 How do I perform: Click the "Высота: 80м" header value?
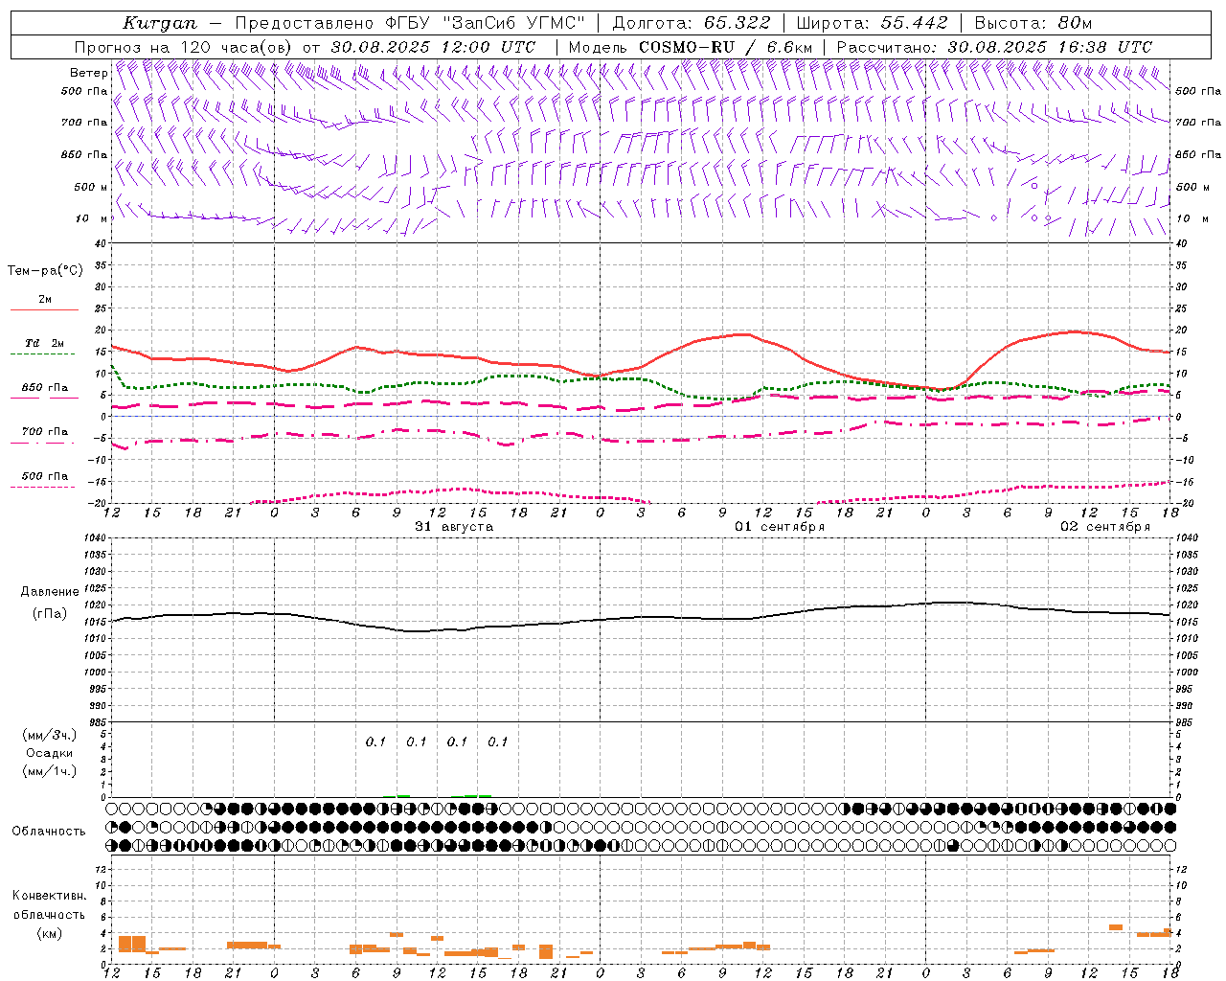coord(1033,23)
